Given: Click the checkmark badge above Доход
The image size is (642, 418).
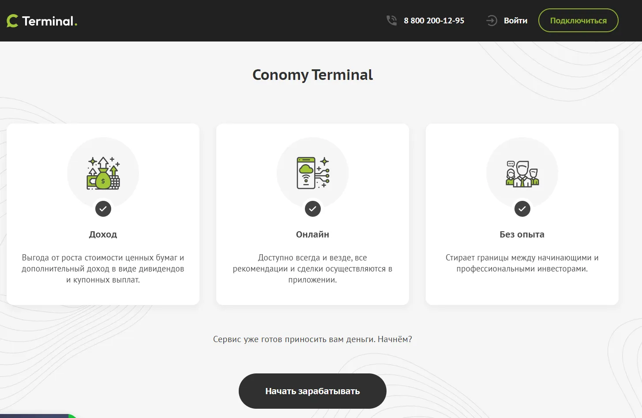Looking at the screenshot, I should pyautogui.click(x=103, y=209).
